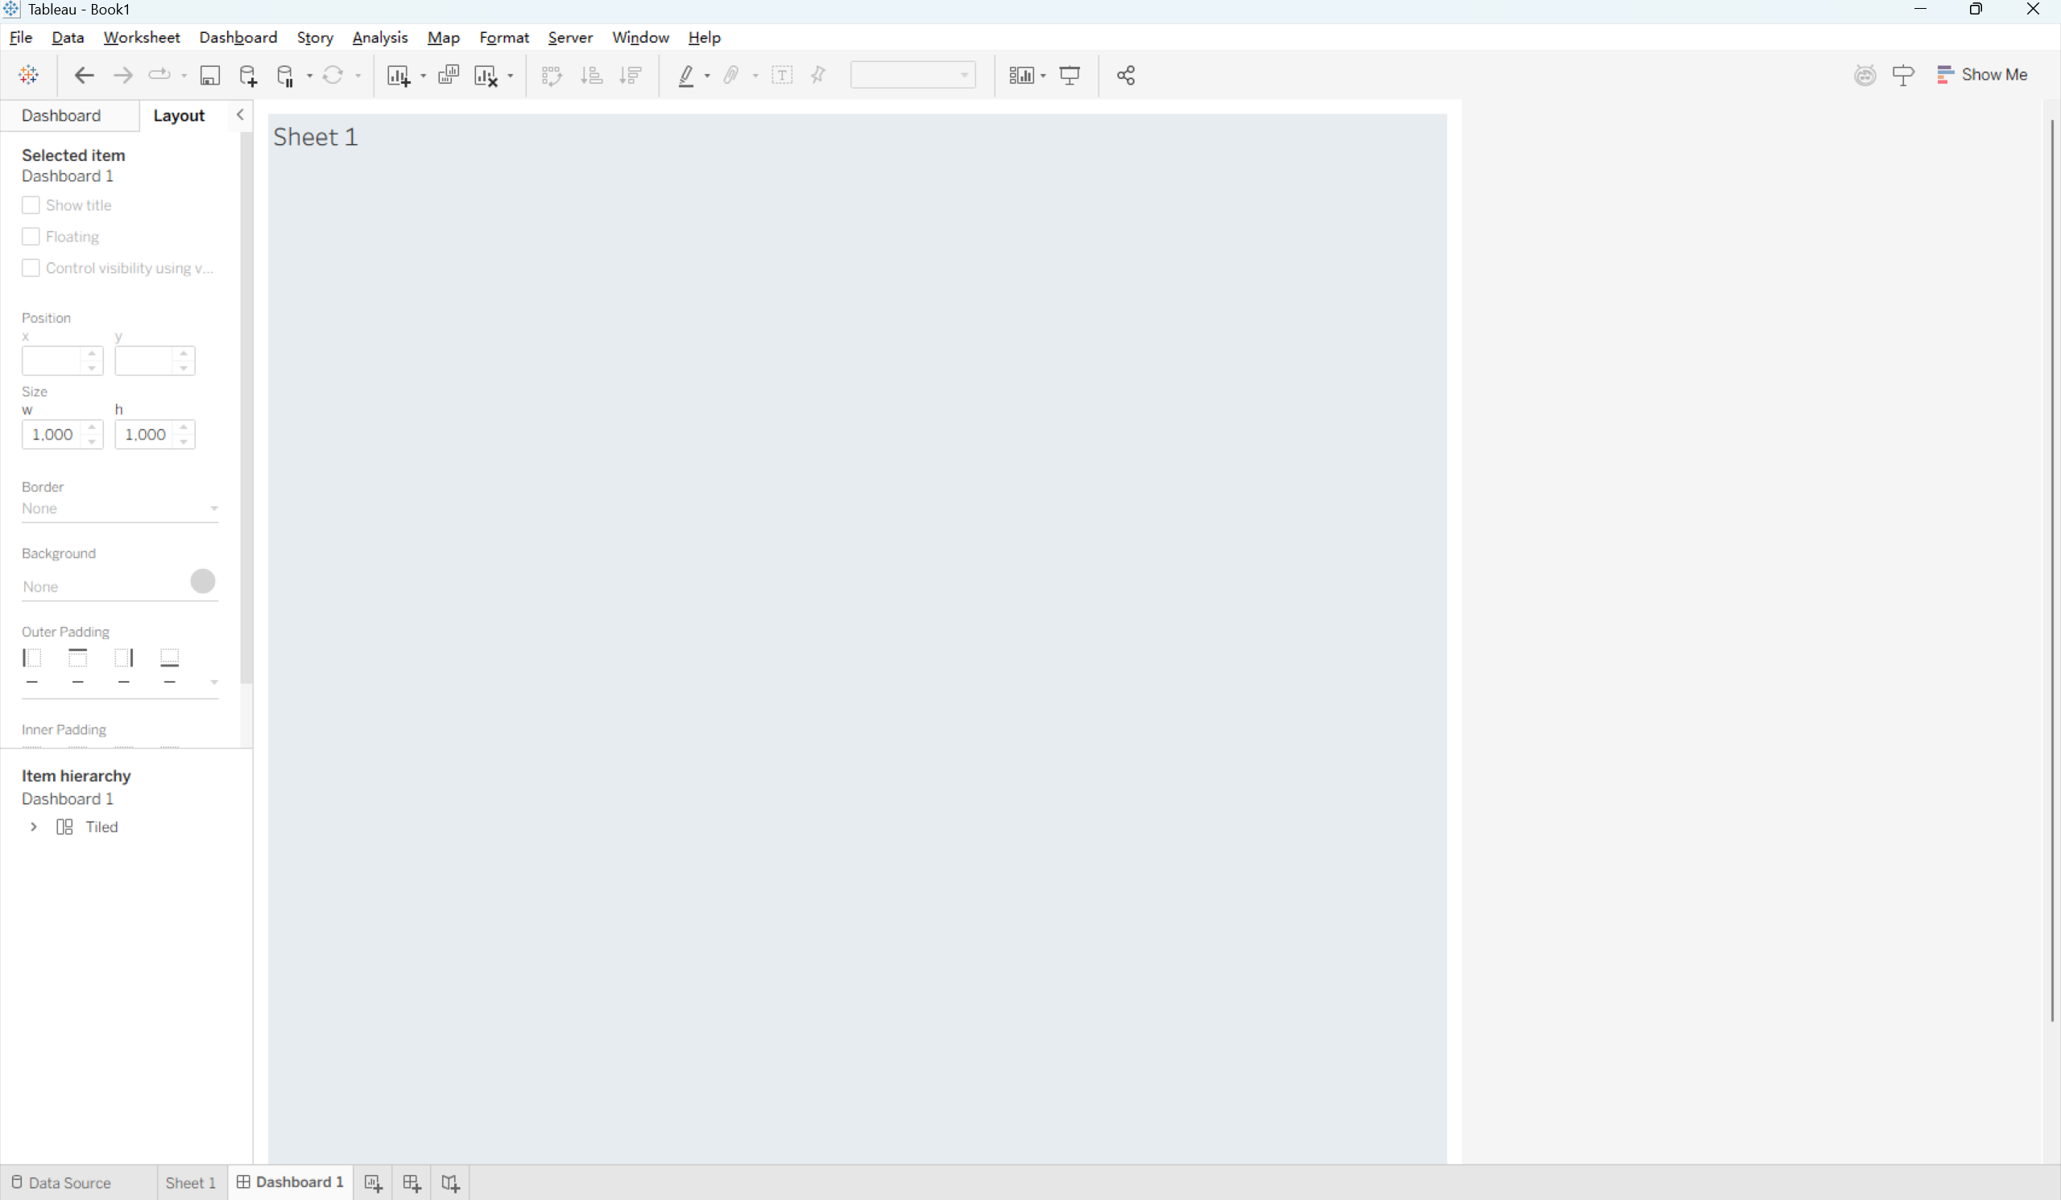Click the New Worksheet toolbar icon
Image resolution: width=2061 pixels, height=1200 pixels.
click(x=399, y=75)
